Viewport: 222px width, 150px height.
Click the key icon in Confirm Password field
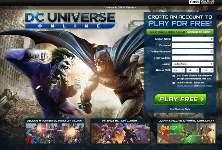tap(212, 51)
